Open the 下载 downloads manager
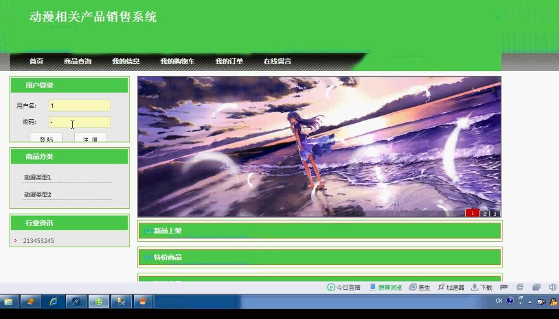This screenshot has height=319, width=559. [x=482, y=287]
